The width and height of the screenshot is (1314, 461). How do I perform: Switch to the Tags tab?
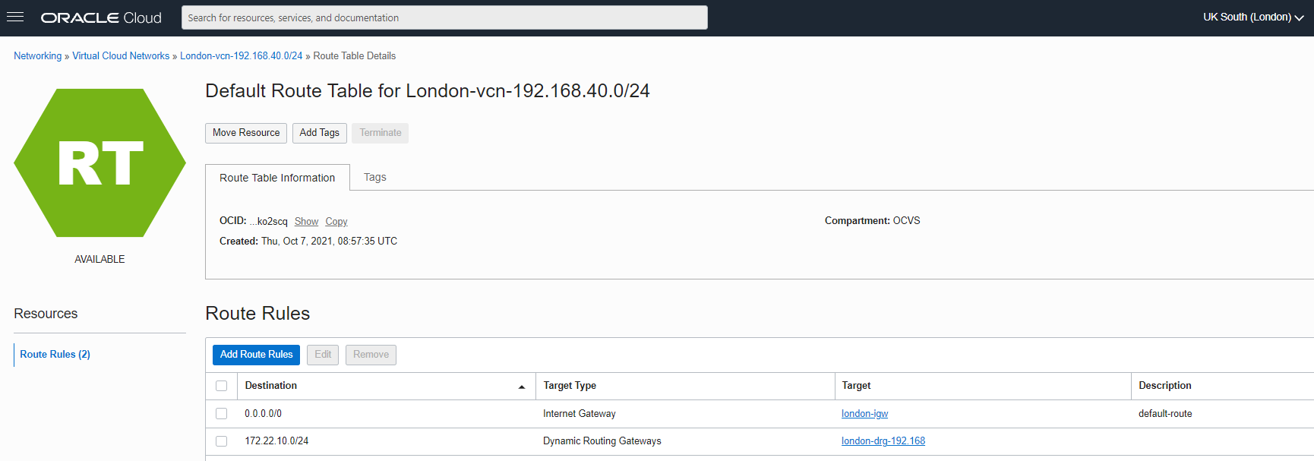pyautogui.click(x=375, y=177)
